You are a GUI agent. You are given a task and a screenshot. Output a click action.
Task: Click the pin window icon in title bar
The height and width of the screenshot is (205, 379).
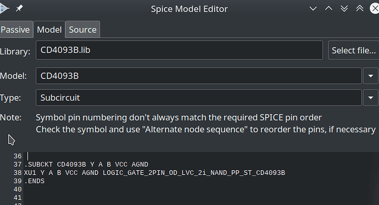point(19,9)
